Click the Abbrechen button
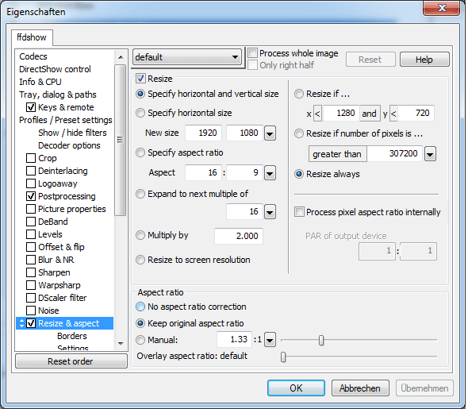Image resolution: width=468 pixels, height=409 pixels. [360, 388]
